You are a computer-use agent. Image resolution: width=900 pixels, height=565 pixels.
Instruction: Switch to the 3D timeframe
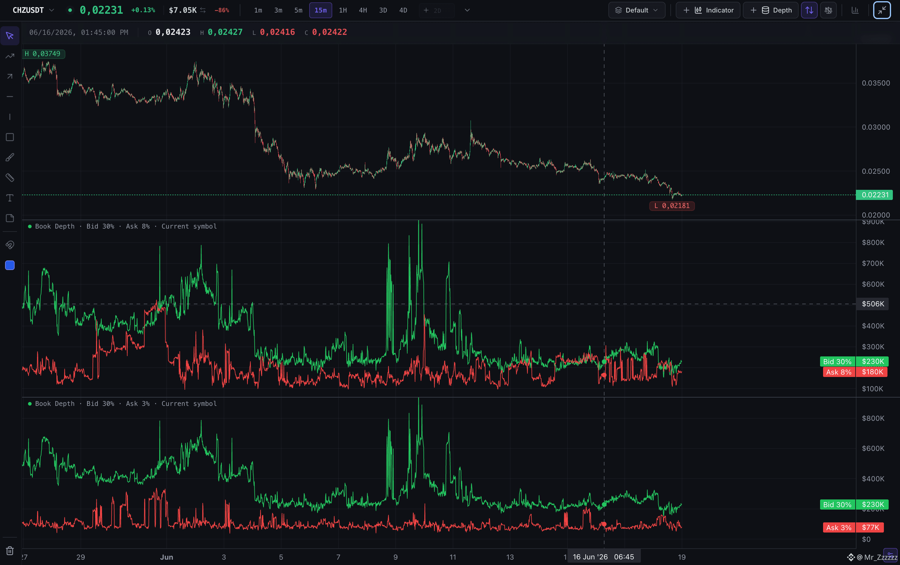point(383,10)
